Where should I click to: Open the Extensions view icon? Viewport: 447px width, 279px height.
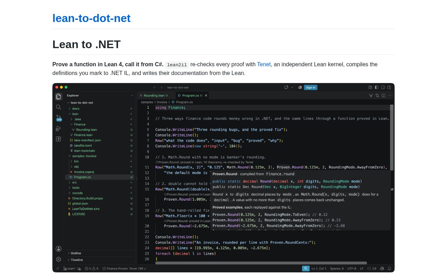tap(59, 139)
